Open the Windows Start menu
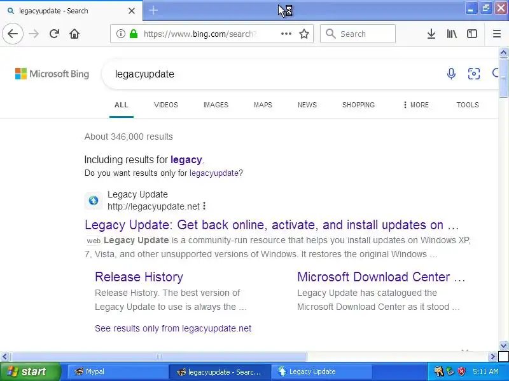This screenshot has width=509, height=381. pyautogui.click(x=30, y=371)
